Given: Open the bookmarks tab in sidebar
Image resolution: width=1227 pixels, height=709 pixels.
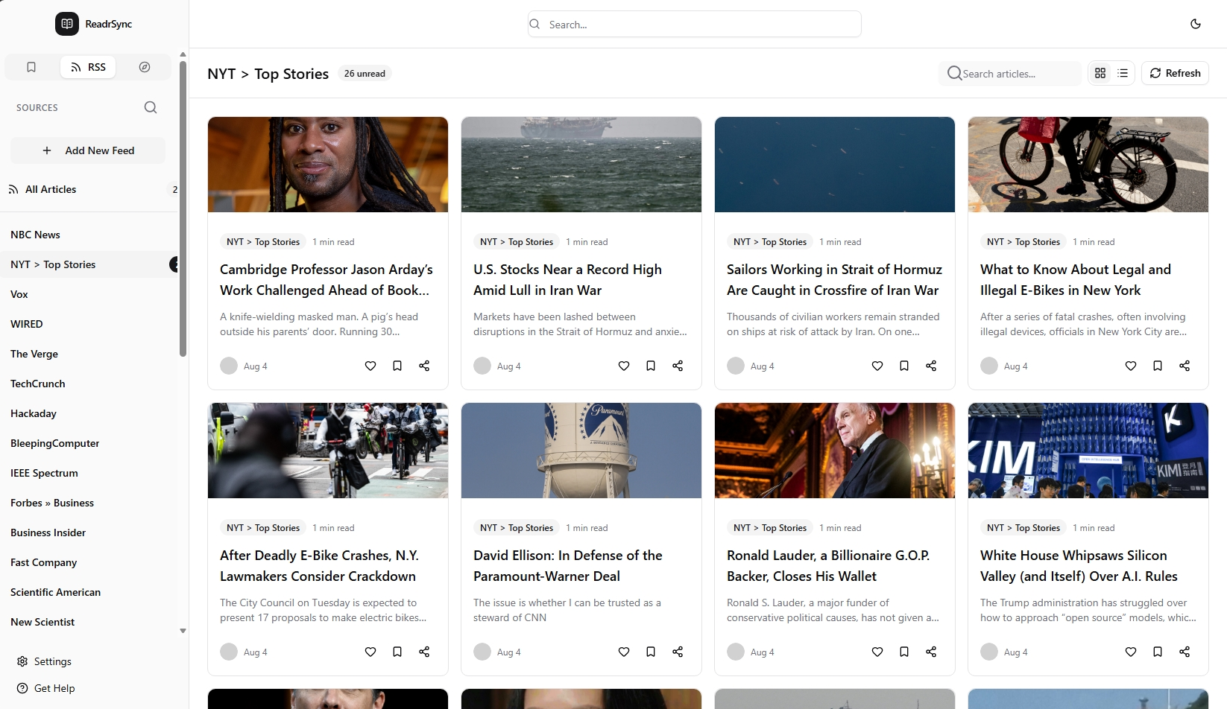Looking at the screenshot, I should pyautogui.click(x=31, y=67).
